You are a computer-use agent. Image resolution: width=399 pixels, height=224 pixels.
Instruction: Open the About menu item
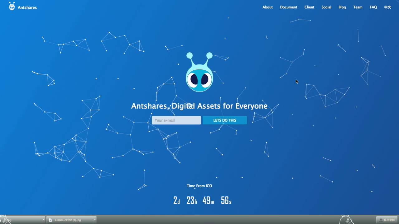click(267, 7)
